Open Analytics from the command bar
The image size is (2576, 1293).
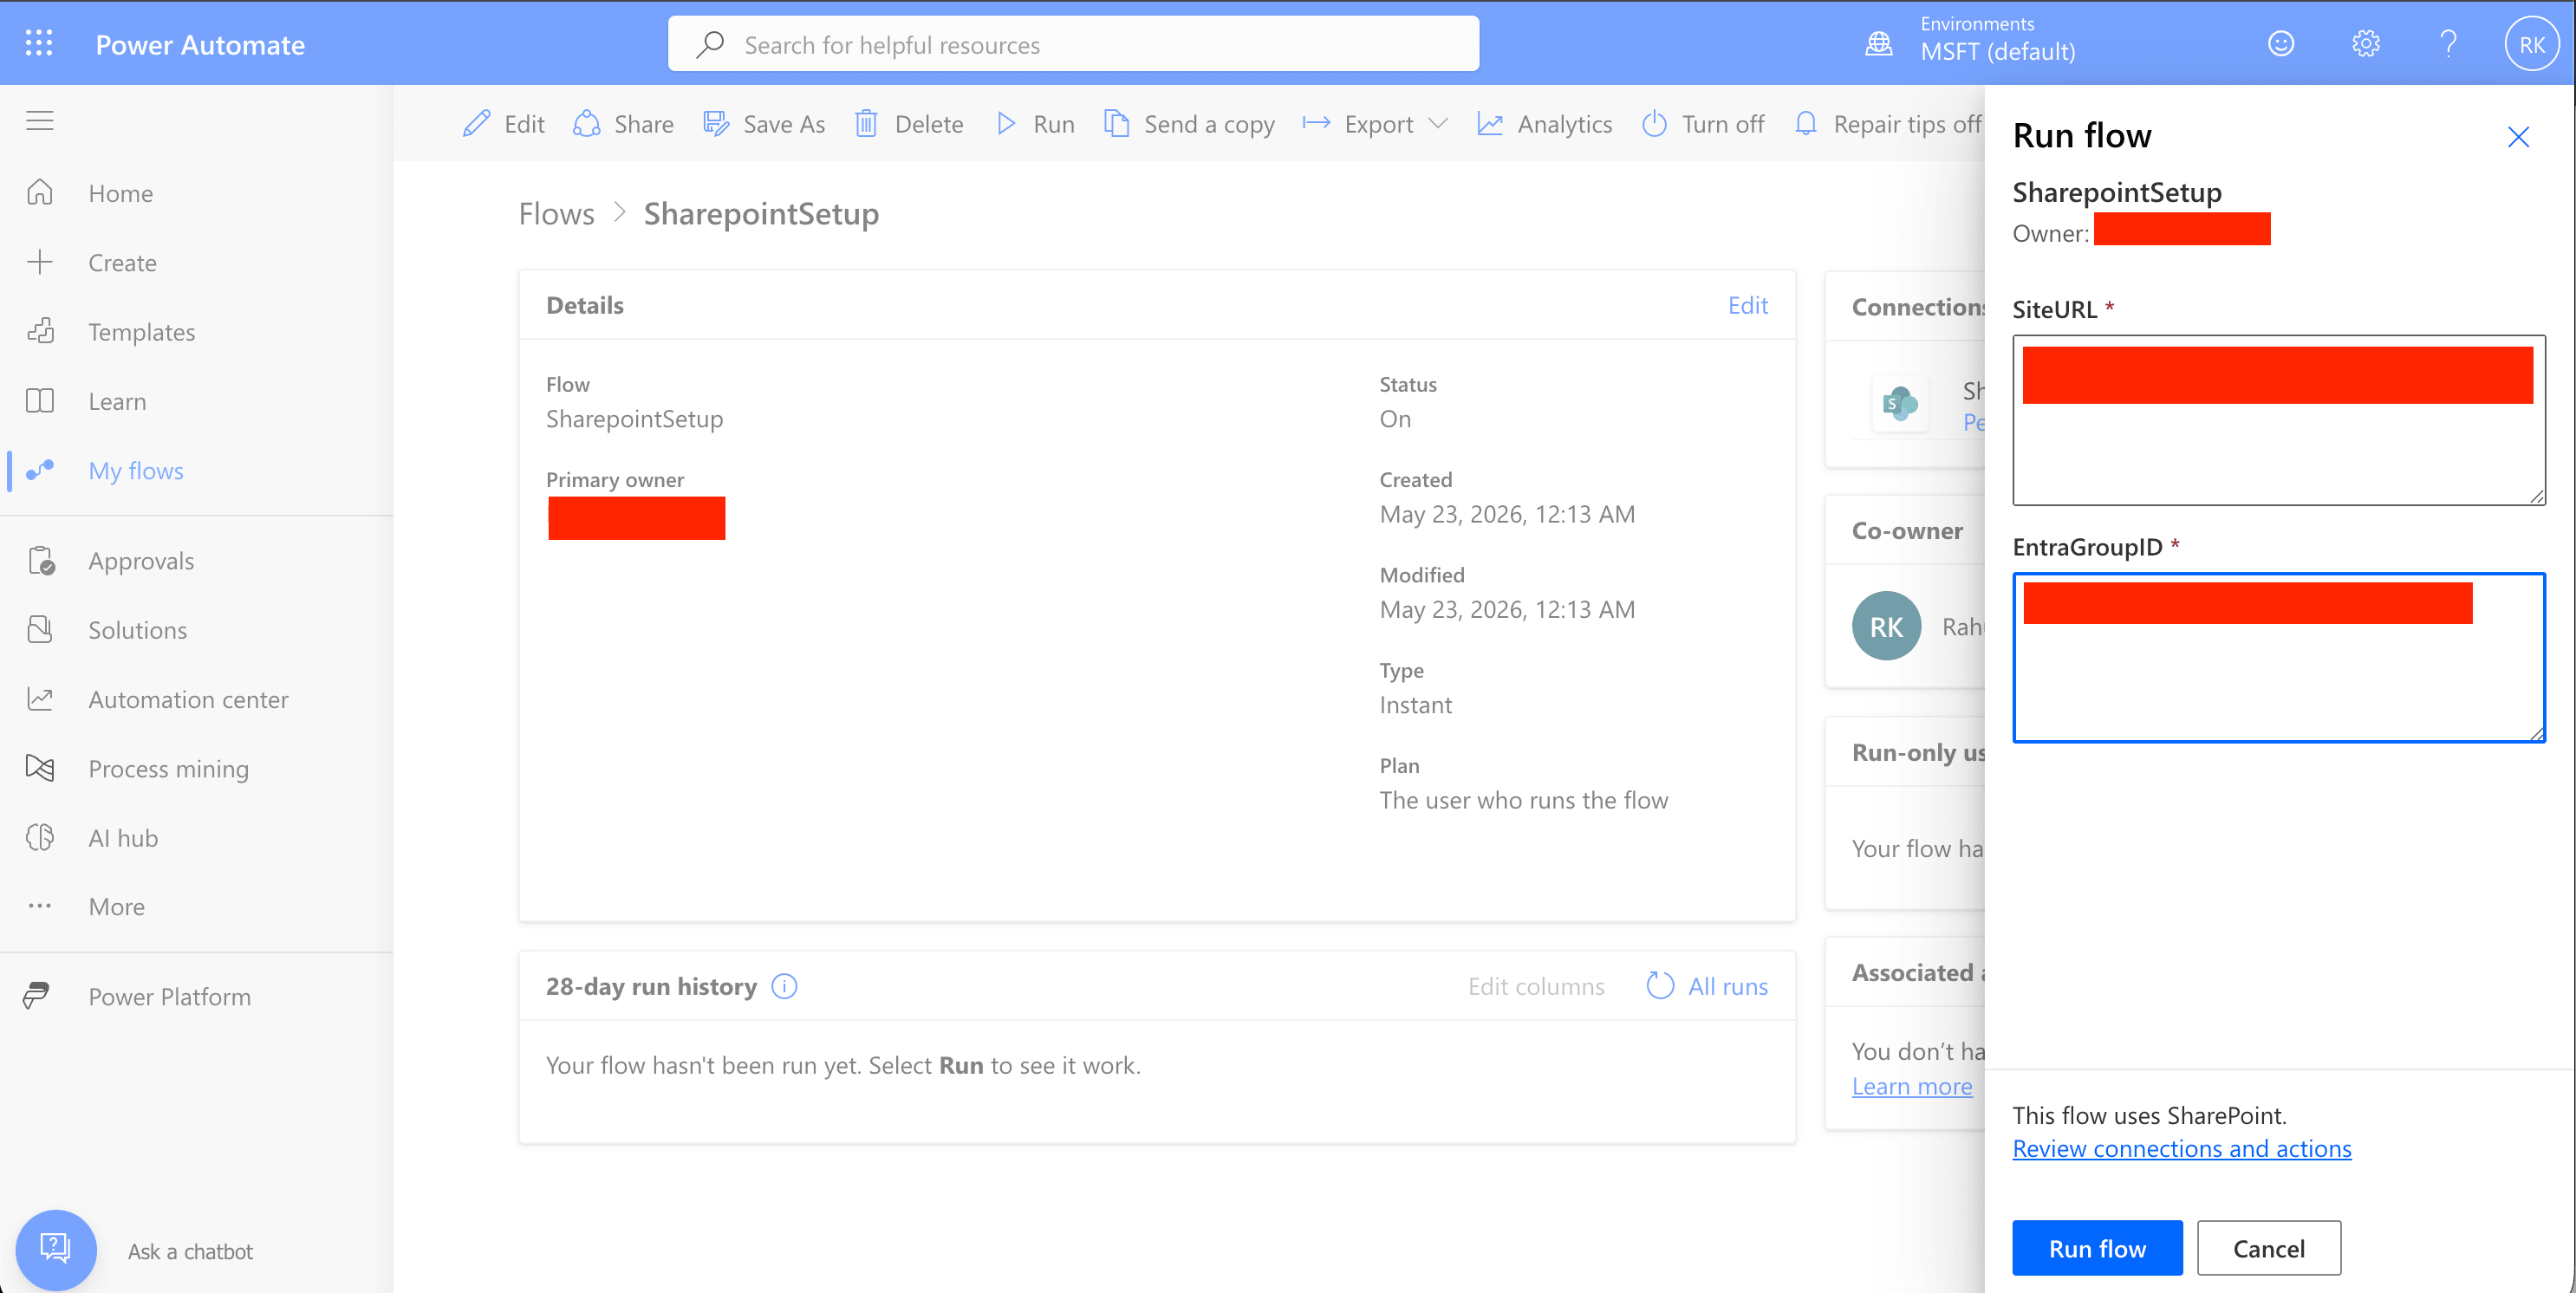[1545, 124]
